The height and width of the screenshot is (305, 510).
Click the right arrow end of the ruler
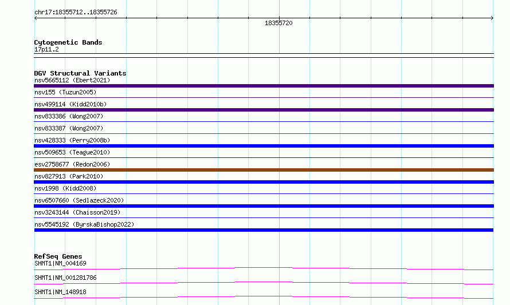coord(492,18)
